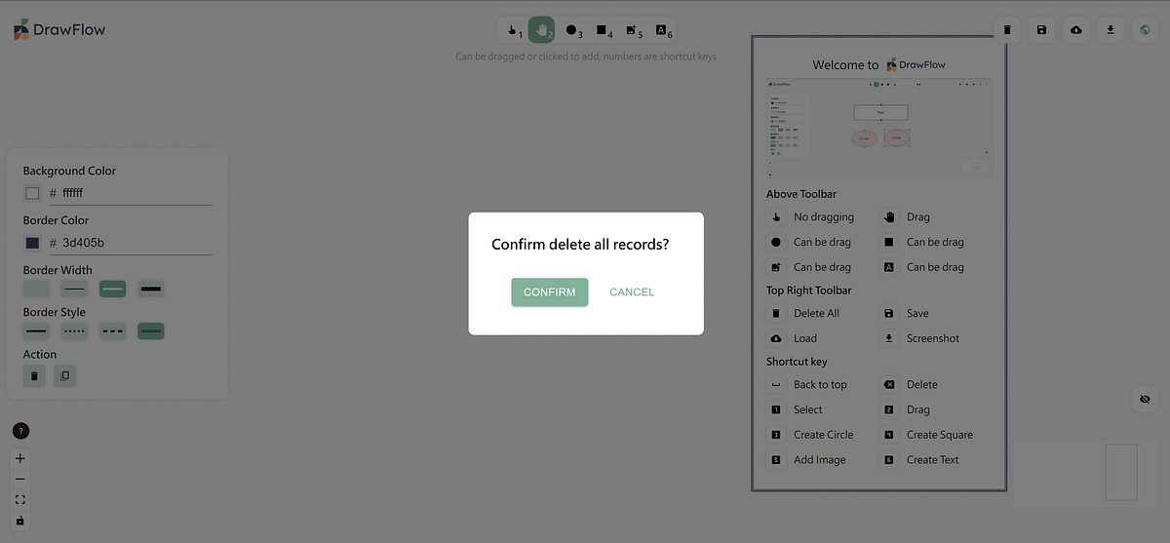Viewport: 1170px width, 543px height.
Task: Click the preview image in the Welcome panel
Action: click(x=879, y=129)
